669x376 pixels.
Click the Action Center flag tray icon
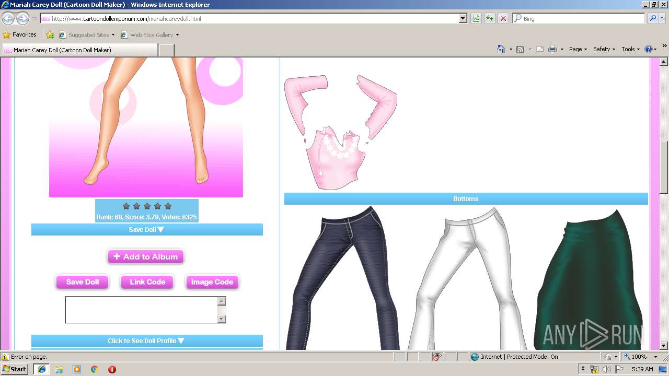[x=619, y=369]
